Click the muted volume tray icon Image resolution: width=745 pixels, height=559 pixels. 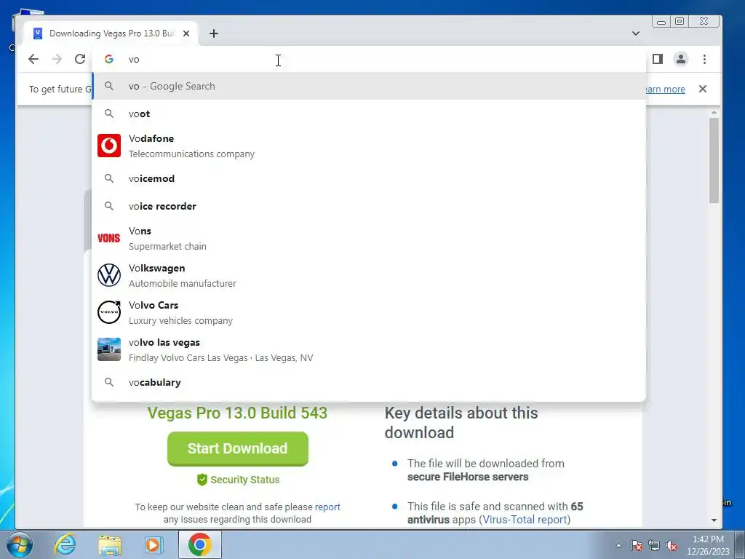point(672,545)
